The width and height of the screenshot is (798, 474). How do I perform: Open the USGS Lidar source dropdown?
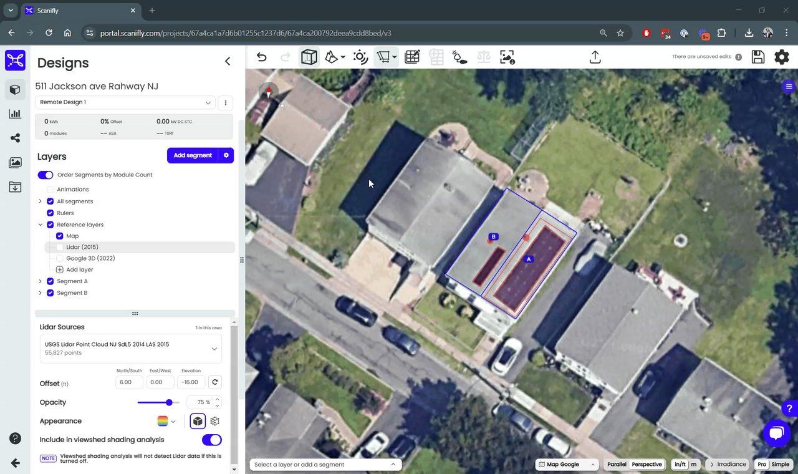pos(214,349)
